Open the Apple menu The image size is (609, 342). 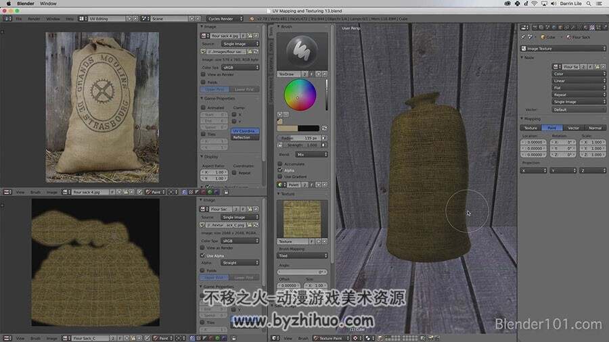pos(9,3)
